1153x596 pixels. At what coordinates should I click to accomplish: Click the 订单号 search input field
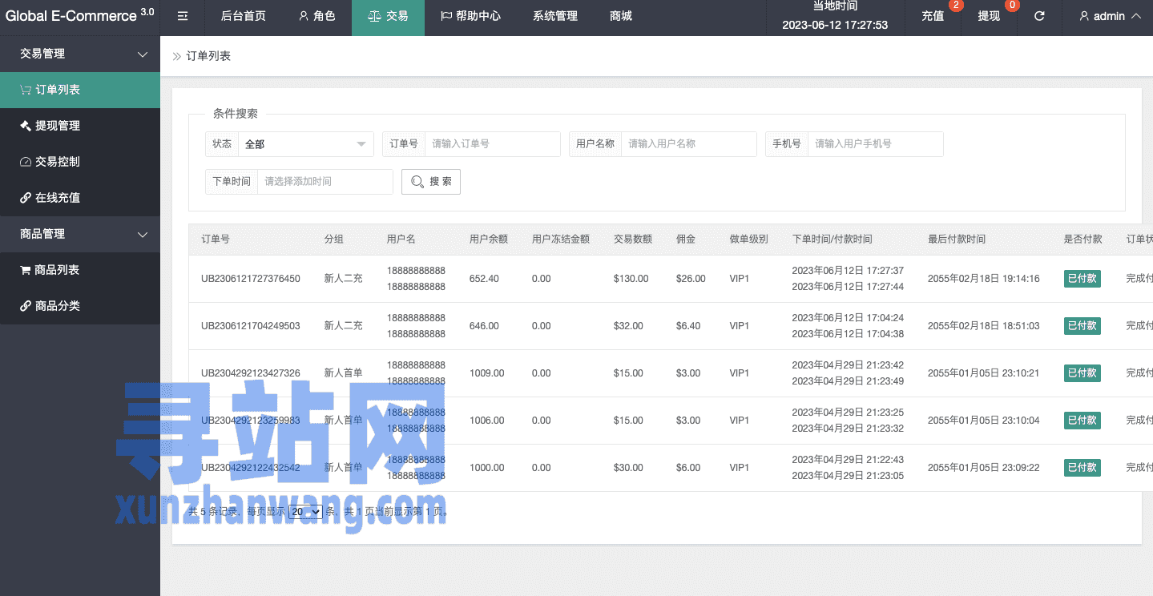tap(492, 144)
